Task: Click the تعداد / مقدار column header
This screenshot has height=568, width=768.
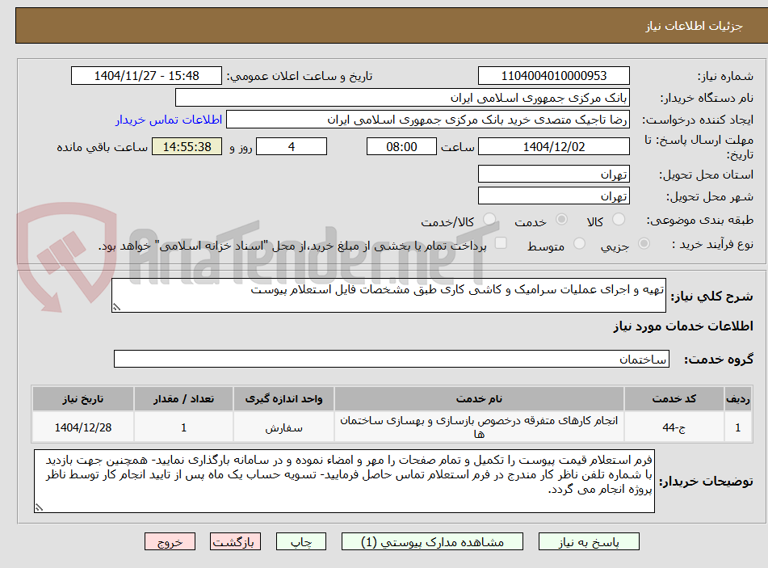Action: click(183, 399)
